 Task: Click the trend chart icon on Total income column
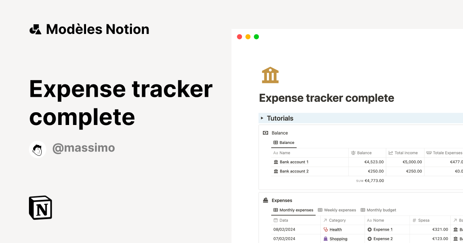[390, 153]
